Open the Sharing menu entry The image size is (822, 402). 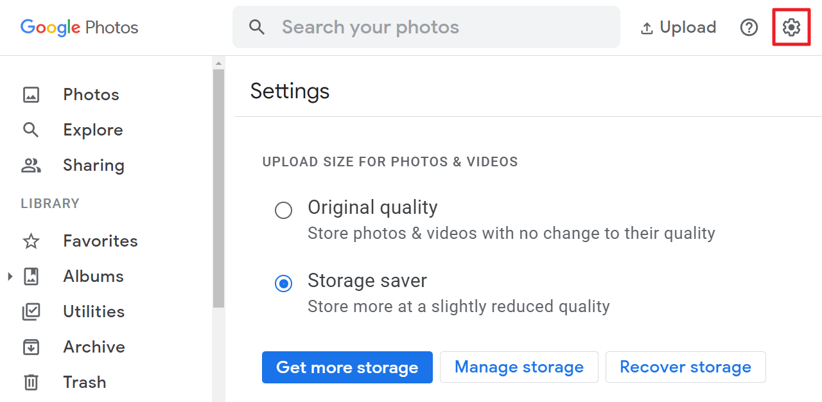pos(94,165)
